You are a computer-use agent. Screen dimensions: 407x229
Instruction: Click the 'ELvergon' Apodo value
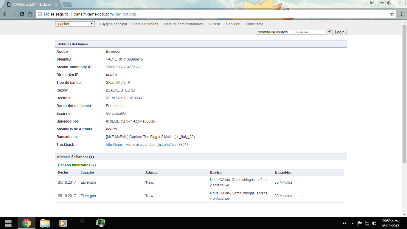(x=114, y=52)
